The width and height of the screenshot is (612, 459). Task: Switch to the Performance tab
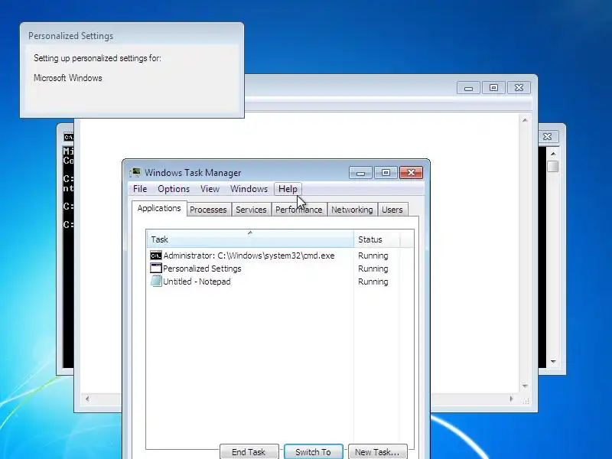tap(299, 210)
